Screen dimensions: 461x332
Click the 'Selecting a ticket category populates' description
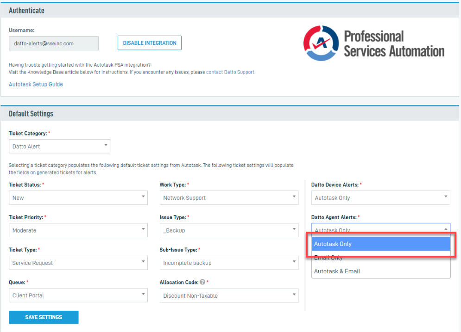pyautogui.click(x=151, y=169)
